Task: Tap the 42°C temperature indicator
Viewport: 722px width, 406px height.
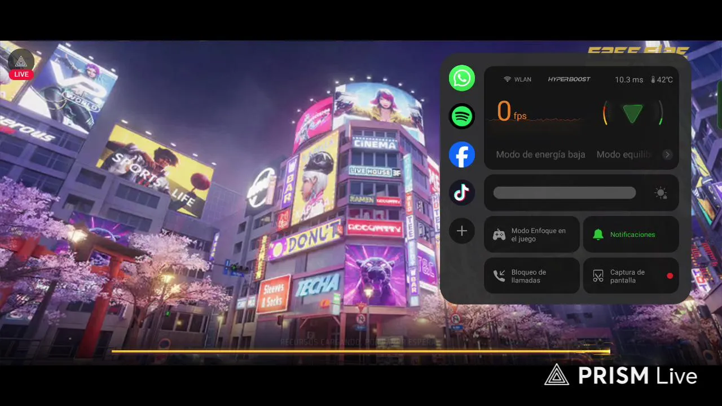Action: pyautogui.click(x=662, y=80)
